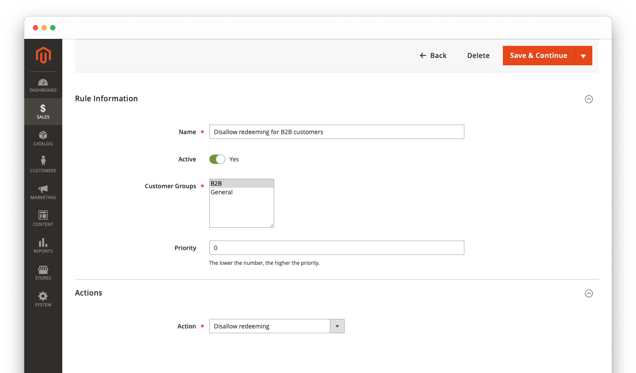Click the Stores sidebar icon

43,272
